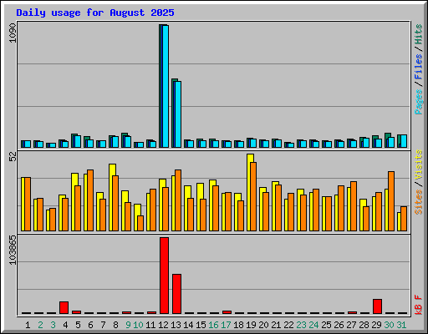Image resolution: width=428 pixels, height=334 pixels.
Task: Click day label 13
Action: click(176, 325)
